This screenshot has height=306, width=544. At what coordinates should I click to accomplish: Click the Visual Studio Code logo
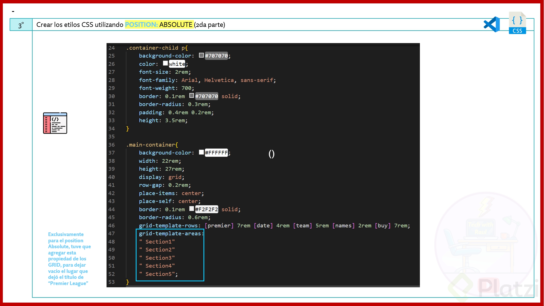click(x=492, y=24)
